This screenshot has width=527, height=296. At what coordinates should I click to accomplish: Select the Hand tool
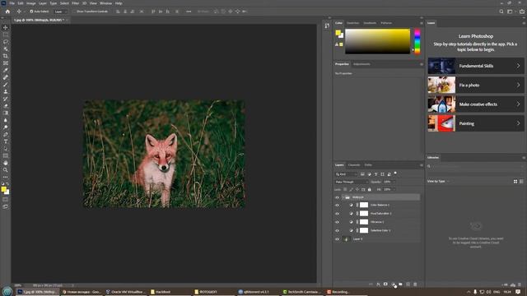click(6, 163)
